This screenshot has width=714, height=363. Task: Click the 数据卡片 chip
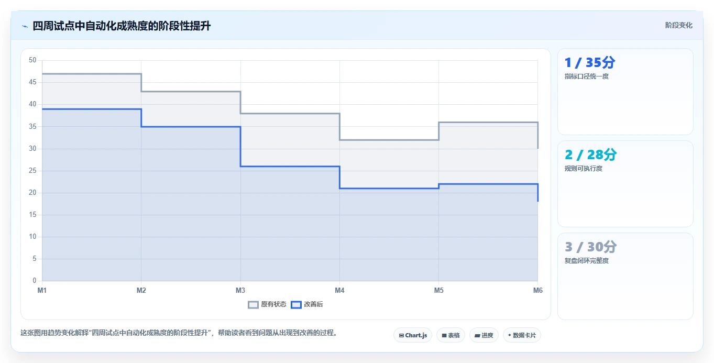[522, 335]
